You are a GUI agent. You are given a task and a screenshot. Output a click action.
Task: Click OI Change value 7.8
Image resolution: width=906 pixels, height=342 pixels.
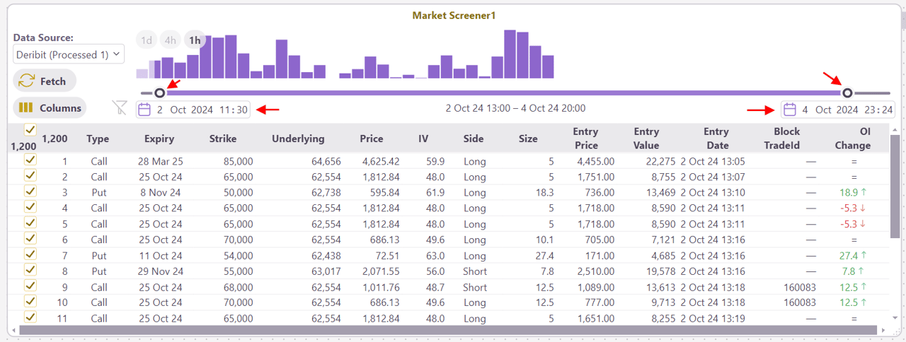853,271
